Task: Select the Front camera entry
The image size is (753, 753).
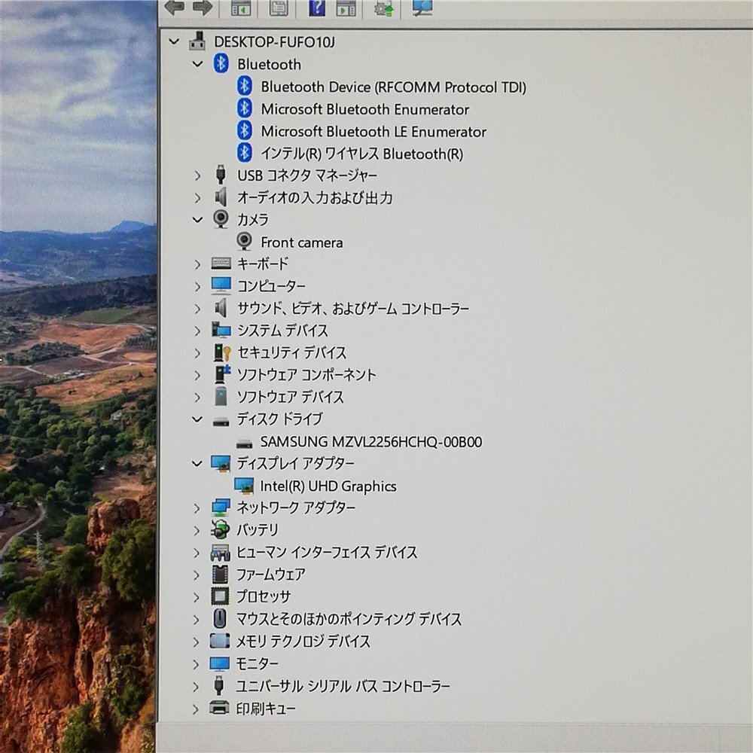Action: point(302,242)
